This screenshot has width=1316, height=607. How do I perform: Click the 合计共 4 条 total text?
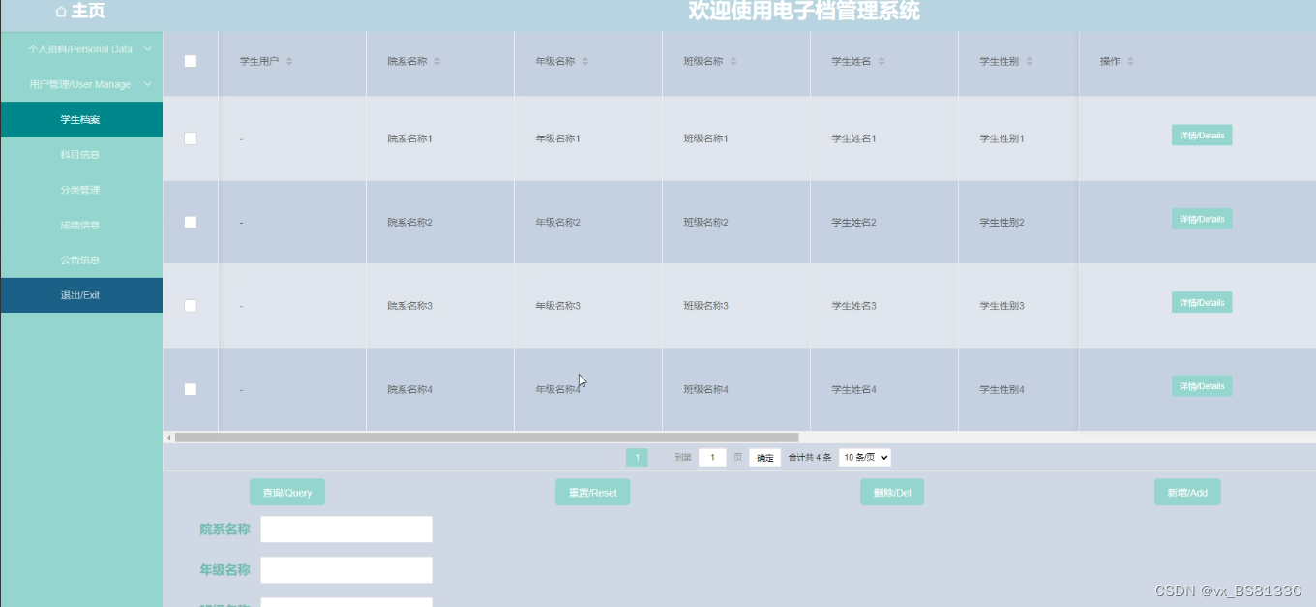810,457
